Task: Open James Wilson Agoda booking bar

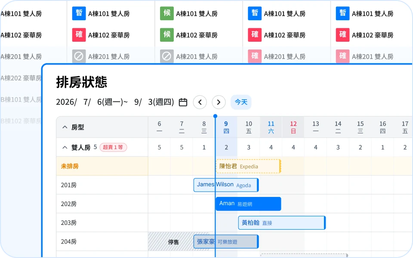Action: pos(226,185)
